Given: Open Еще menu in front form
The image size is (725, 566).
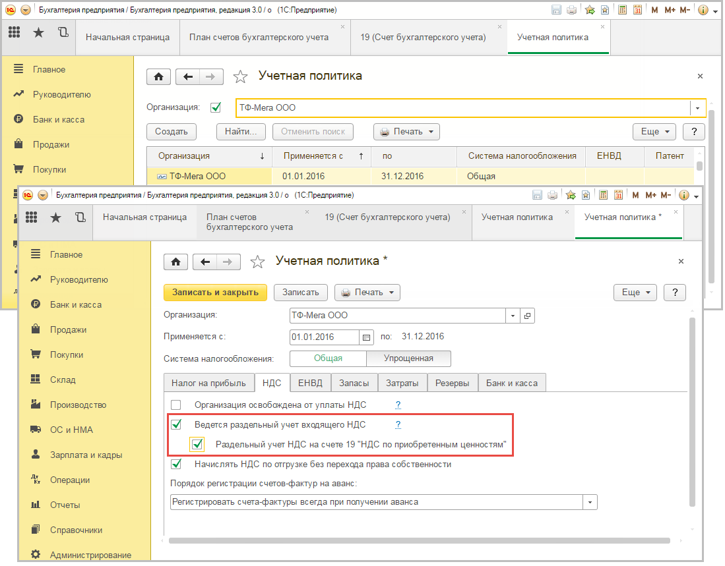Looking at the screenshot, I should [x=635, y=293].
